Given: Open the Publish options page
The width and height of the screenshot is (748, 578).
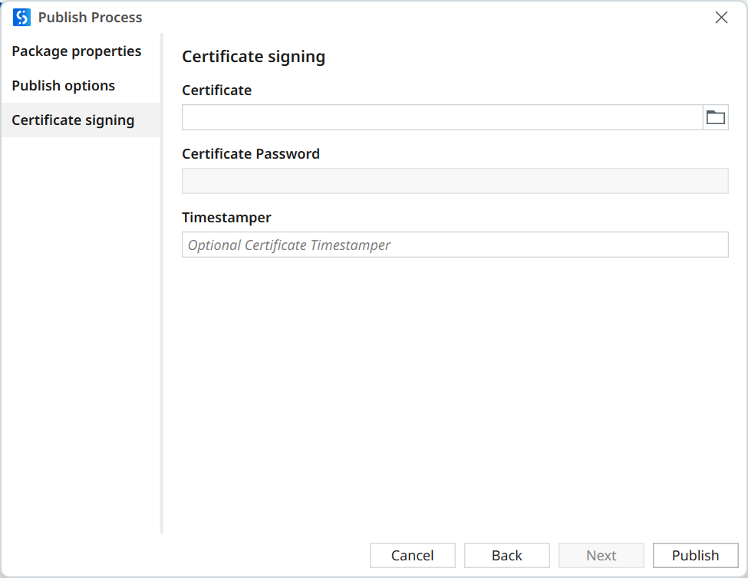Looking at the screenshot, I should (x=63, y=85).
